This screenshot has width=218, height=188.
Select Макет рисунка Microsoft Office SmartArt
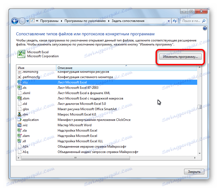[x=87, y=109]
